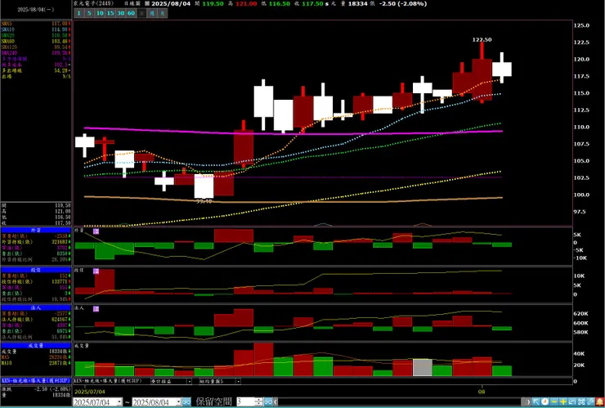Switch chart to 60-minute timeframe

pos(131,13)
